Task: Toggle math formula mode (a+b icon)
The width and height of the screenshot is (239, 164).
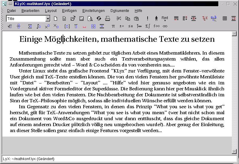Action: 214,18
